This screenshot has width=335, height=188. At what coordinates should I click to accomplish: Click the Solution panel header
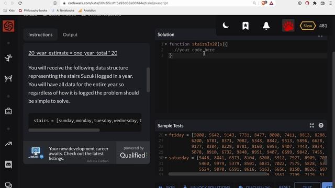click(x=166, y=34)
